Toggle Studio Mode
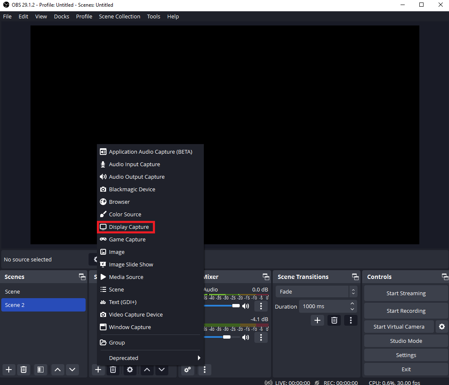The width and height of the screenshot is (449, 385). (406, 341)
